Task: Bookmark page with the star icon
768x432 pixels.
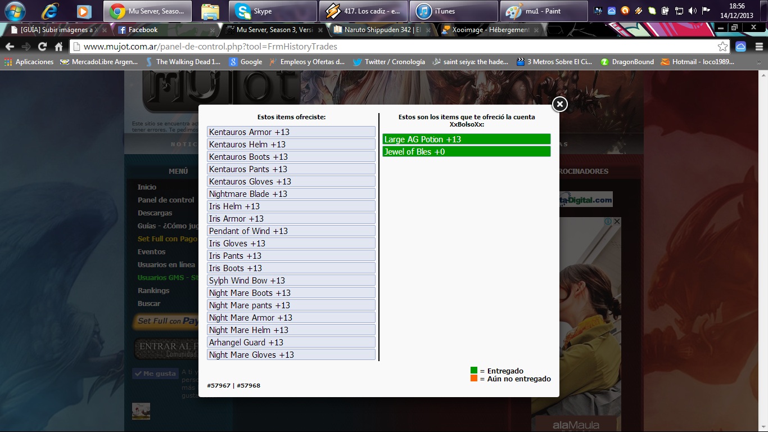Action: tap(722, 47)
